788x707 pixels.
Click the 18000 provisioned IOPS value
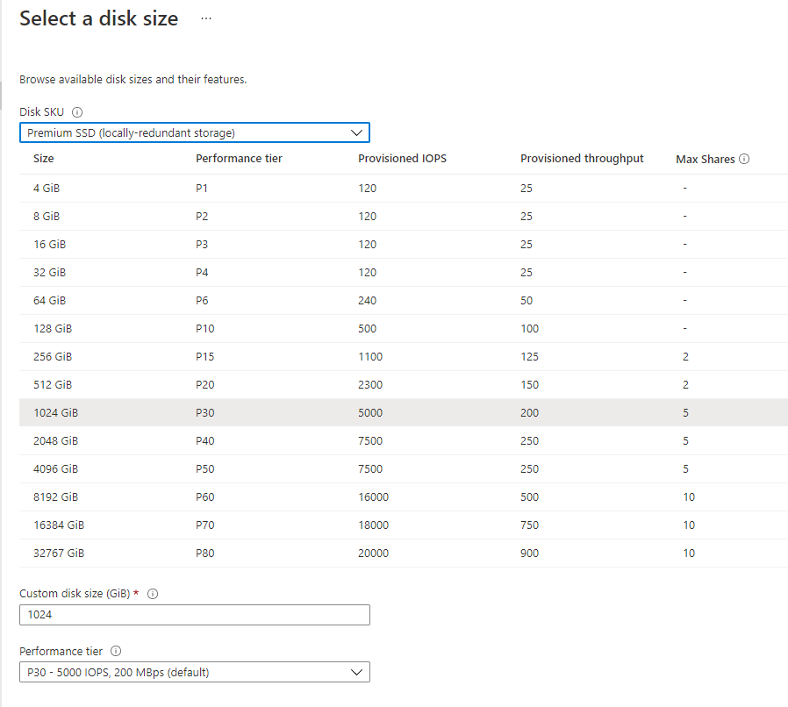[x=374, y=525]
